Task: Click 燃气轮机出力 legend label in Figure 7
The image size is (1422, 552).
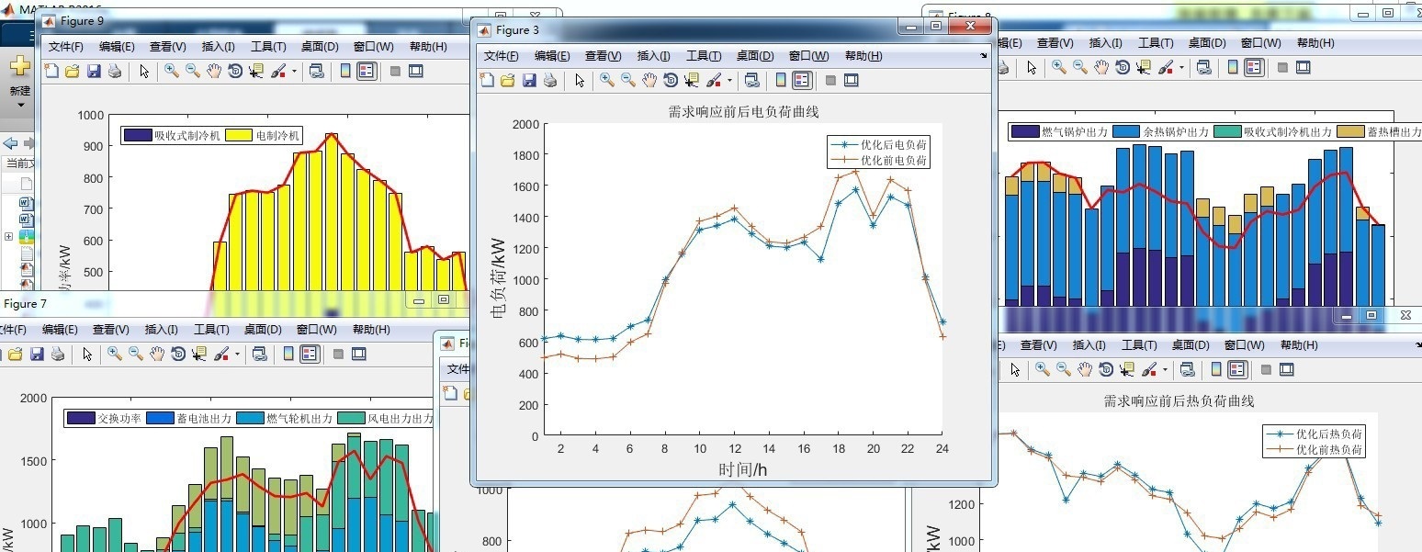Action: (x=299, y=418)
